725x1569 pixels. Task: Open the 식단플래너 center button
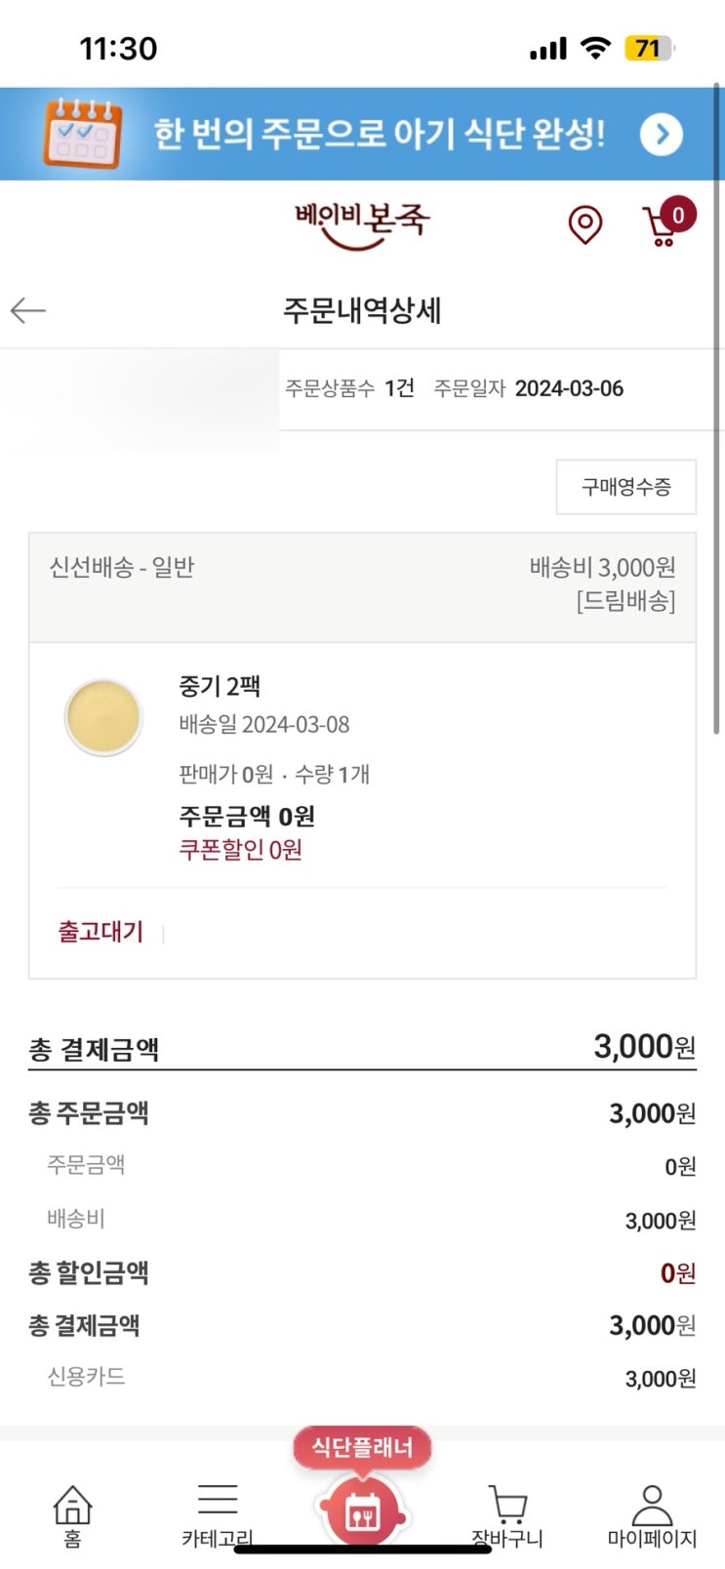tap(362, 1510)
